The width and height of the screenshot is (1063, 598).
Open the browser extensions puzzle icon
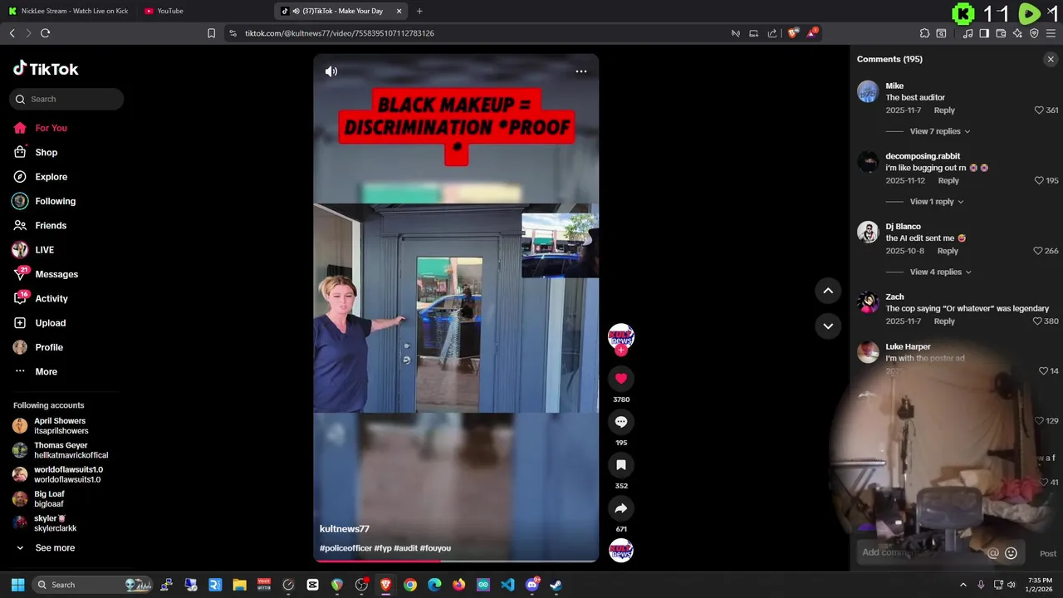(x=924, y=33)
